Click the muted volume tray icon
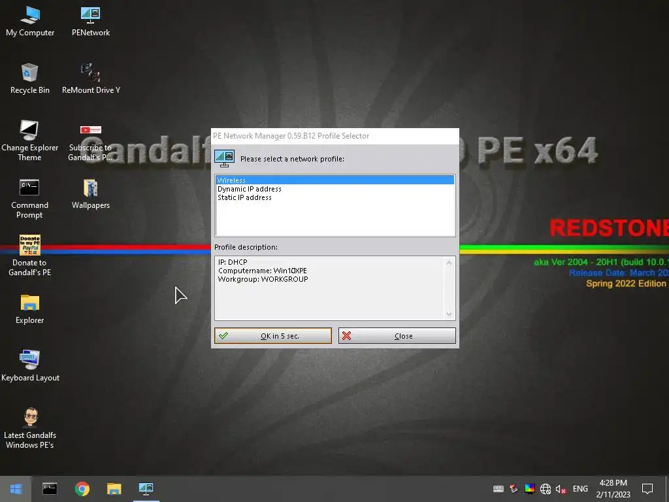 pyautogui.click(x=561, y=489)
